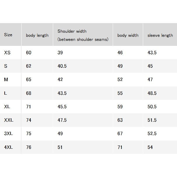177x177 pixels.
Task: Click the M sleeve length value 47
Action: pos(150,79)
